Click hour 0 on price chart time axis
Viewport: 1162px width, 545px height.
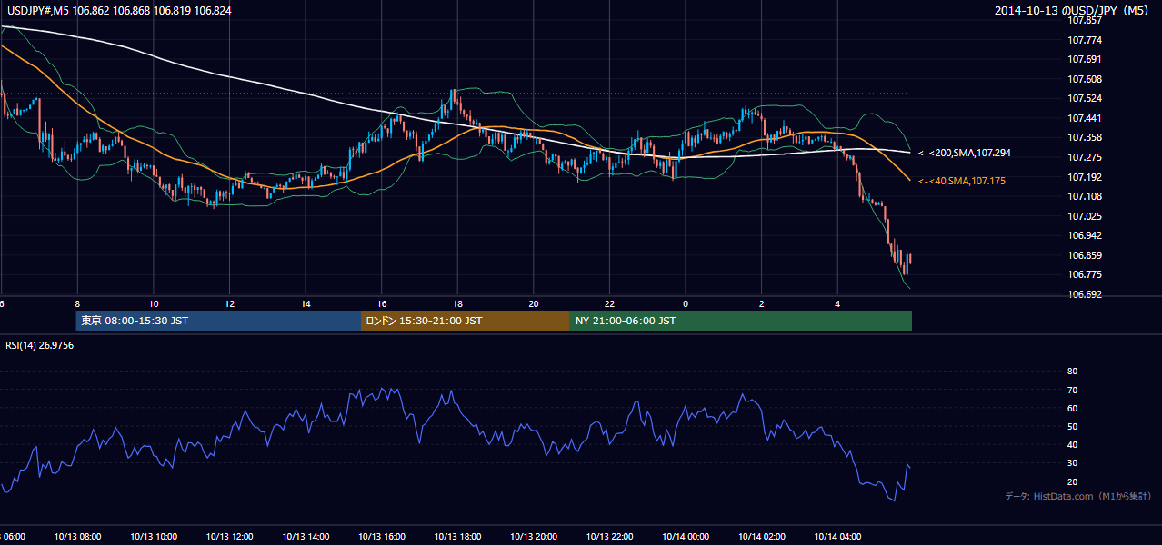tap(686, 303)
